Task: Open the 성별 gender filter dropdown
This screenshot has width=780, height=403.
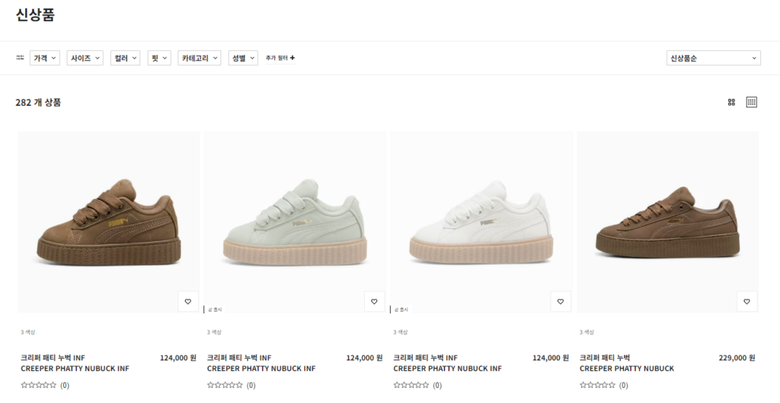Action: (243, 58)
